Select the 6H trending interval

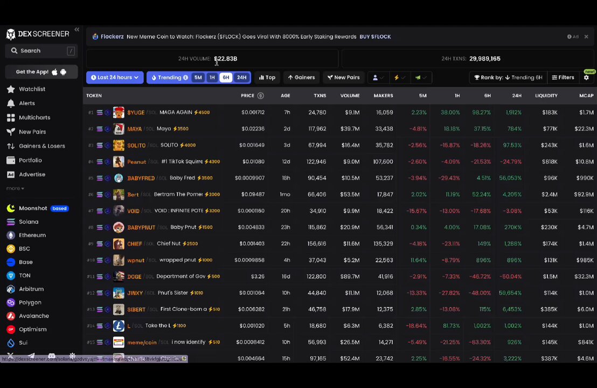[x=226, y=78]
